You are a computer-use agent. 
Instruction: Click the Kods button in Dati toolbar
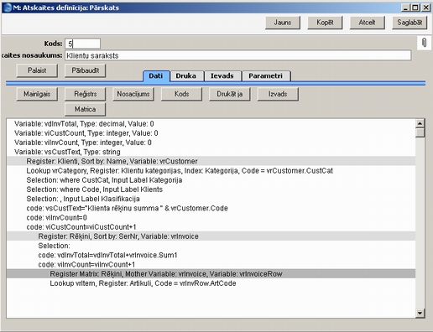pyautogui.click(x=181, y=94)
